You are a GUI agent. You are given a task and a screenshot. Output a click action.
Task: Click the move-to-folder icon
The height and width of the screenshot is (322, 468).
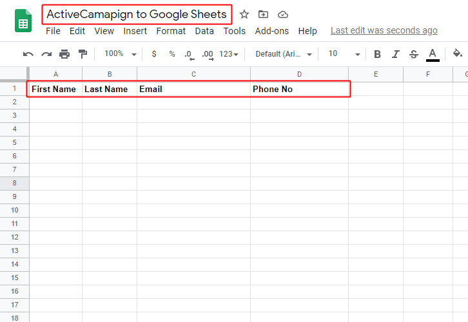click(263, 14)
